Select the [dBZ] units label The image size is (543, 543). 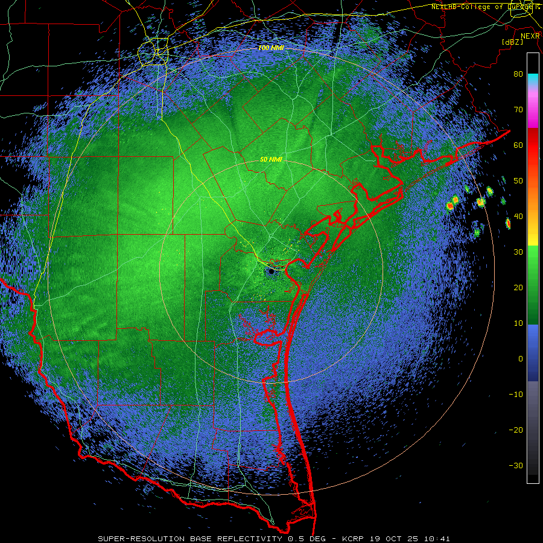pos(512,42)
